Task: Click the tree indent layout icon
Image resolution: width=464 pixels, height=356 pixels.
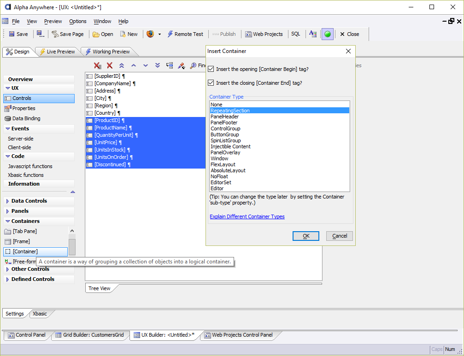Action: [x=169, y=65]
